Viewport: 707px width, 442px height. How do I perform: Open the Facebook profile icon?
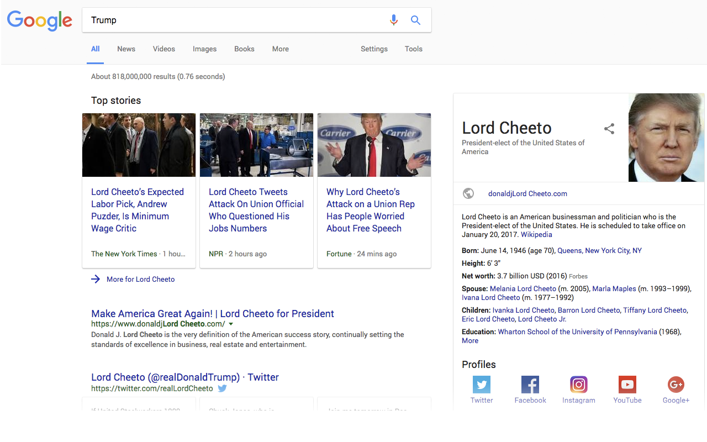point(530,384)
